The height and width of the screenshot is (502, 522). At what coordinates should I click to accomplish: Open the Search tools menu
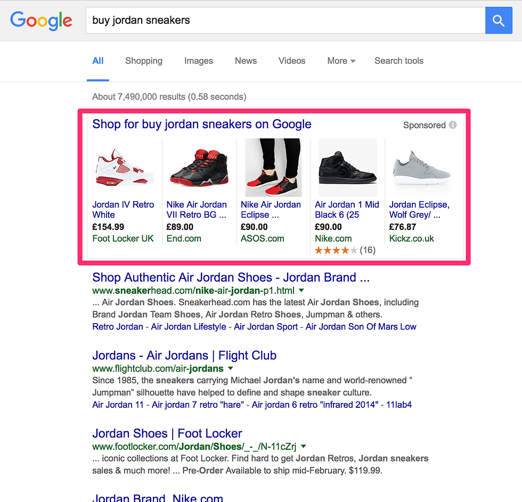(399, 61)
